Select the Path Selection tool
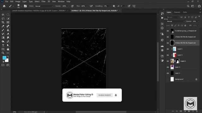This screenshot has width=202, height=113. 8,45
